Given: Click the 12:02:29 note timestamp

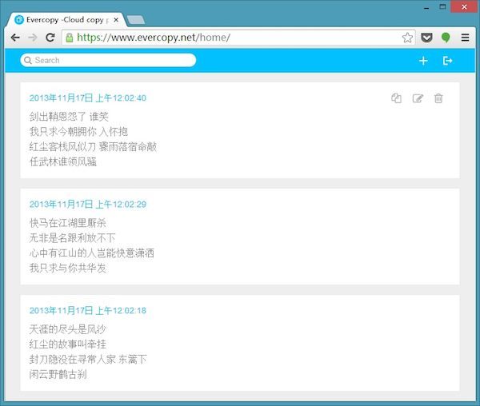Looking at the screenshot, I should pos(87,205).
